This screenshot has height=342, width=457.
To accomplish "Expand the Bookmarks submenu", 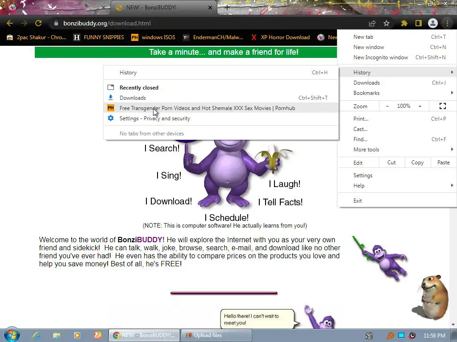I will 397,93.
